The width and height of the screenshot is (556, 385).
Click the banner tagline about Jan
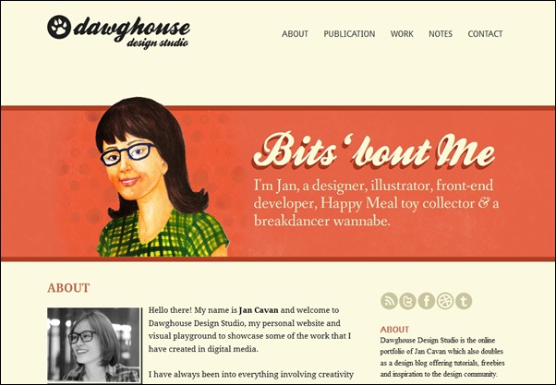376,203
